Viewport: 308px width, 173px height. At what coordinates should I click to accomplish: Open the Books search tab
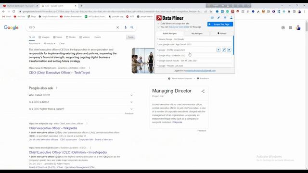point(71,37)
